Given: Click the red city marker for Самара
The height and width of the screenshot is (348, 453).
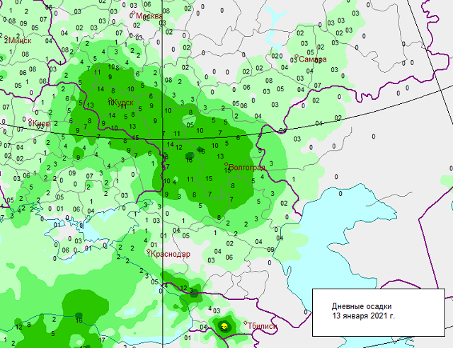Looking at the screenshot, I should (x=297, y=57).
